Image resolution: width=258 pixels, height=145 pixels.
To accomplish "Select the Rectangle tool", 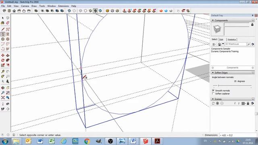I will (x=3, y=34).
